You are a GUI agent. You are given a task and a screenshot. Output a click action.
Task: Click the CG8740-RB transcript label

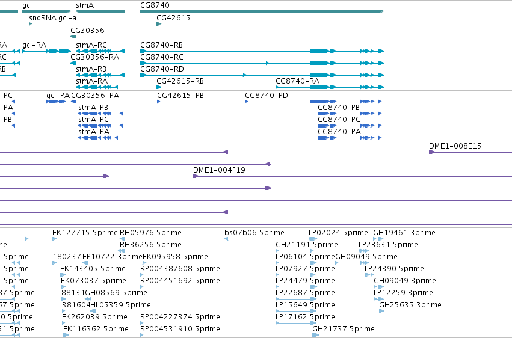pos(162,45)
